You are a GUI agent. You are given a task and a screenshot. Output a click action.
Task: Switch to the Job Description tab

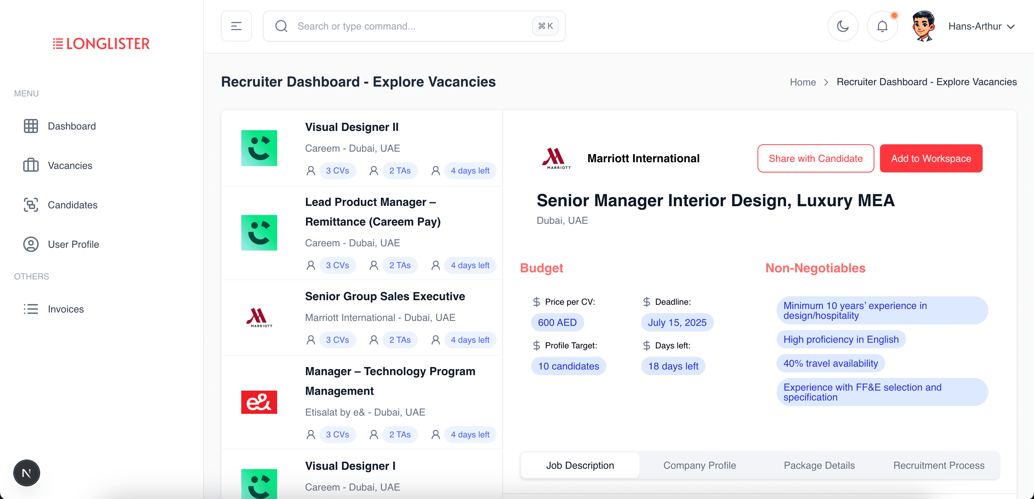click(580, 465)
